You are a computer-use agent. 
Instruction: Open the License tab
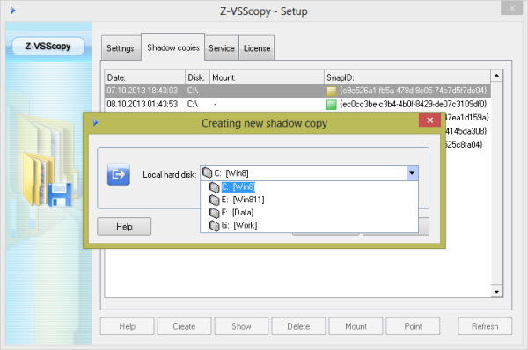[x=257, y=48]
